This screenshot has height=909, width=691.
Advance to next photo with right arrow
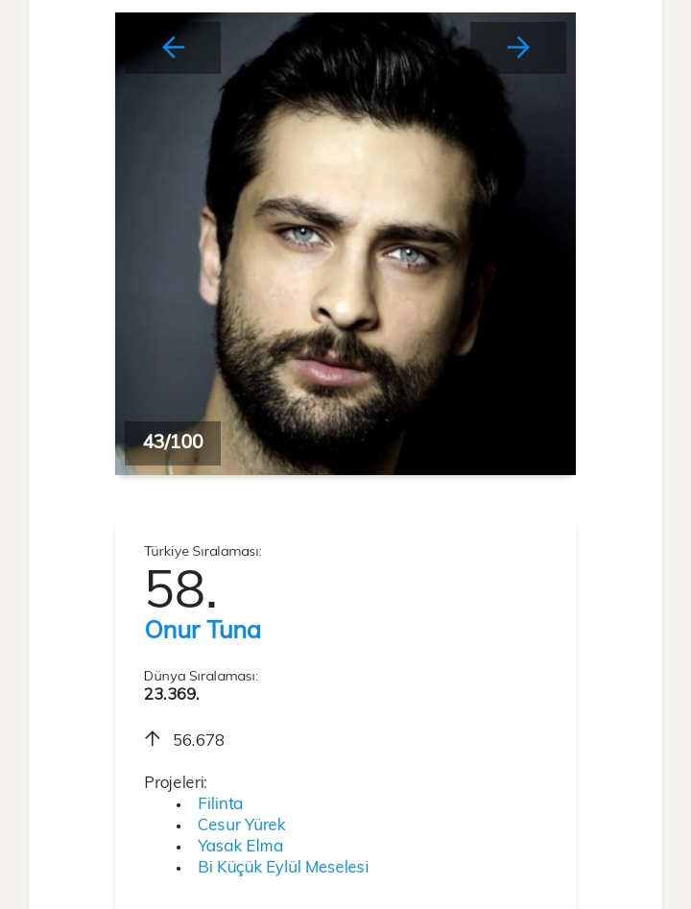[x=518, y=48]
